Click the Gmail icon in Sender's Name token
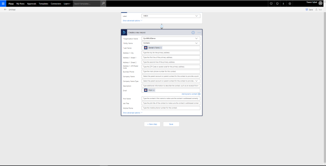The height and width of the screenshot is (166, 326). coord(146,48)
